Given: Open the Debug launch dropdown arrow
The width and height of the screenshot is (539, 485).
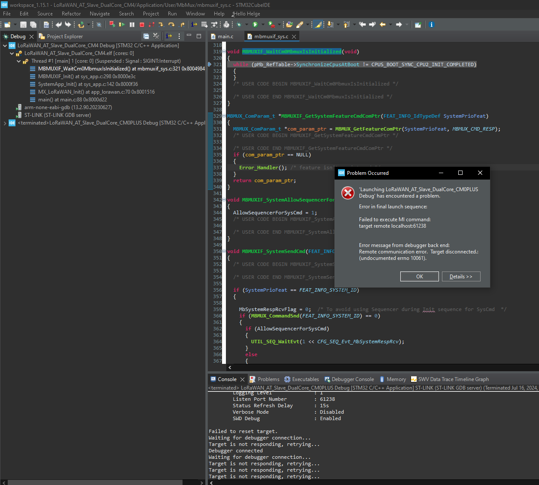Looking at the screenshot, I should point(246,24).
